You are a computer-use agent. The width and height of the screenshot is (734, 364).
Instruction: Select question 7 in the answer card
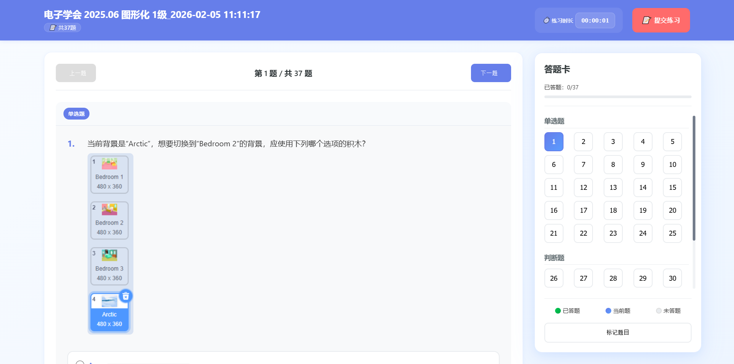[x=583, y=165]
